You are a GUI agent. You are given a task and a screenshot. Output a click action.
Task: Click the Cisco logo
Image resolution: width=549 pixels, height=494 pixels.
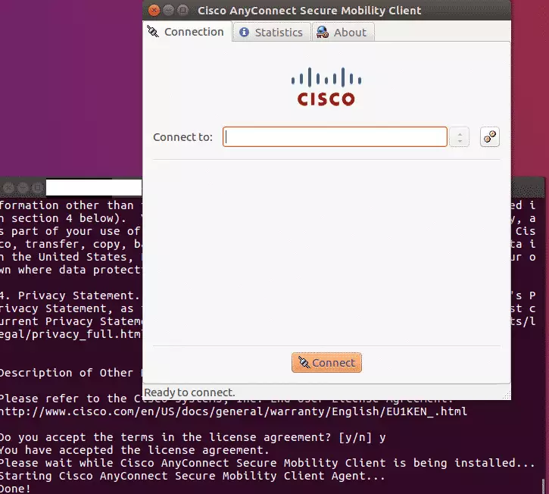click(326, 86)
